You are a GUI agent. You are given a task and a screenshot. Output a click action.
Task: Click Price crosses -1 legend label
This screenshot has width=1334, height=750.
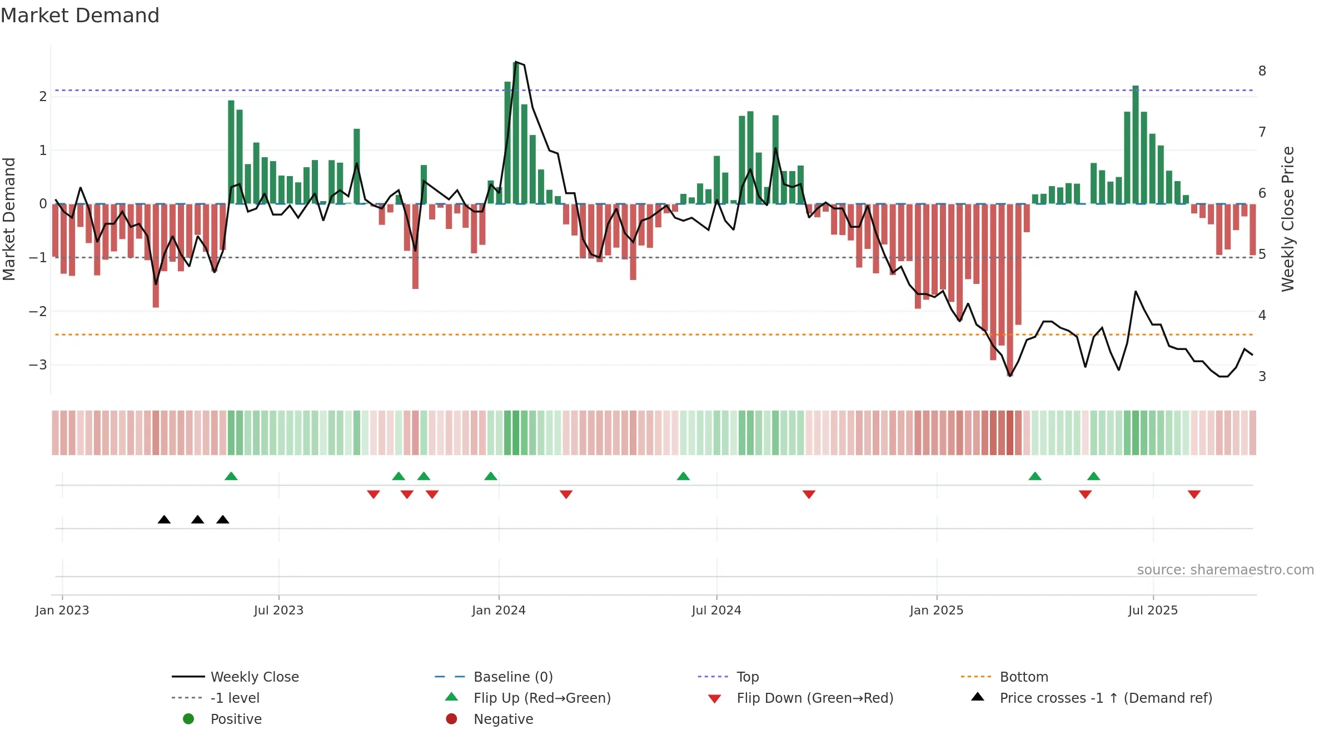(x=1106, y=698)
